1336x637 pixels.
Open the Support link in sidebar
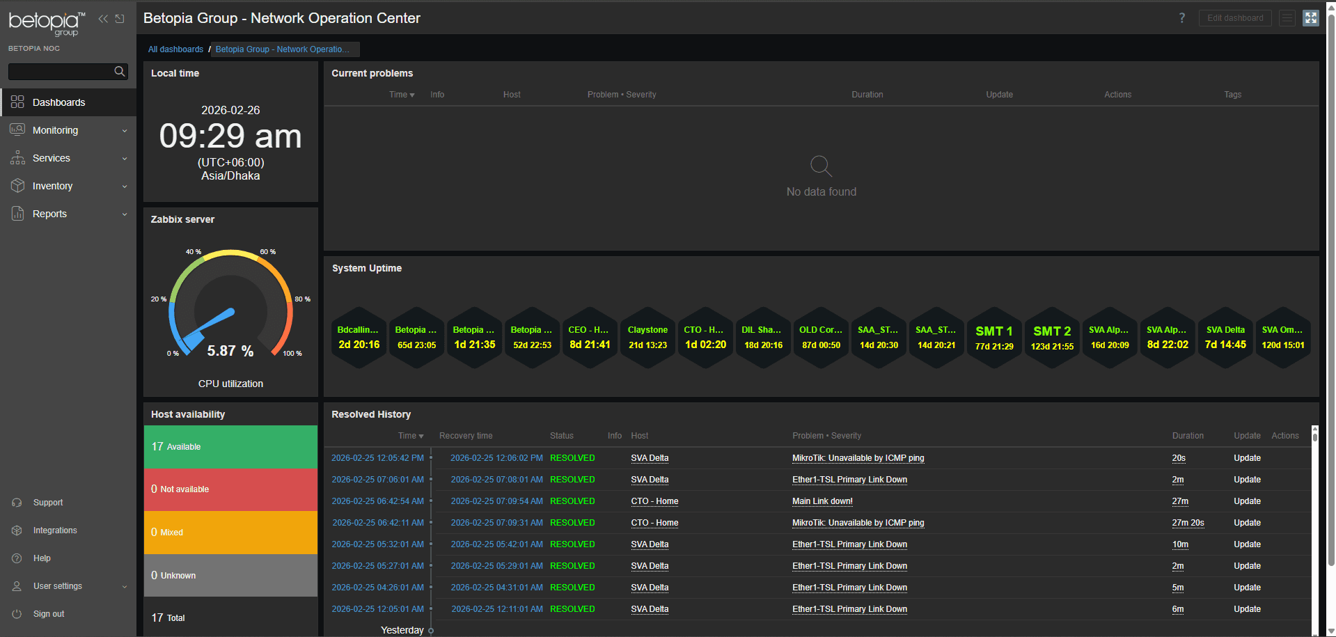tap(48, 503)
